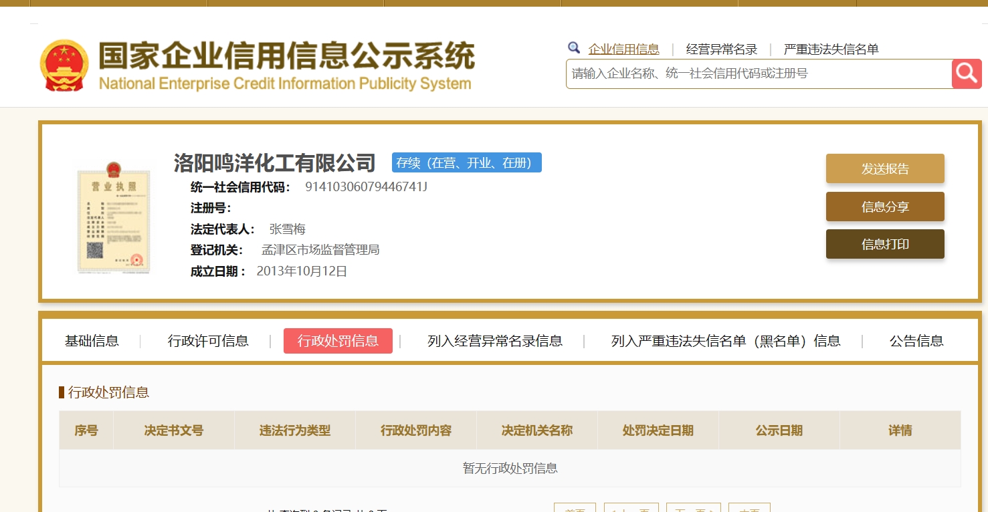Switch to the 行政许可信息 tab

tap(208, 341)
